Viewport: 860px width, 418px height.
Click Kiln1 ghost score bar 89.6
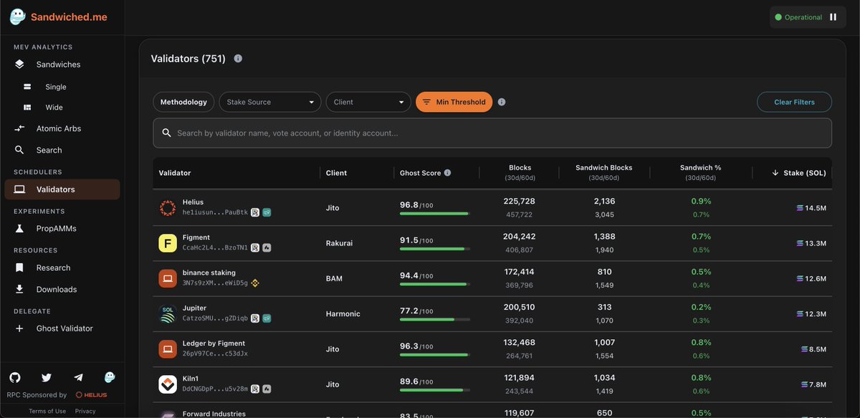[x=435, y=390]
